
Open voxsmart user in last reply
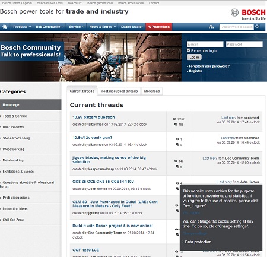pyautogui.click(x=252, y=118)
